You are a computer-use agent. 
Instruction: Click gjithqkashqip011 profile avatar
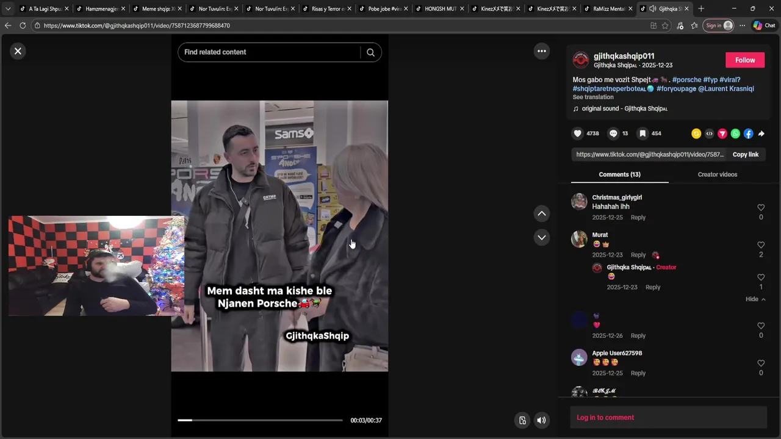coord(580,60)
